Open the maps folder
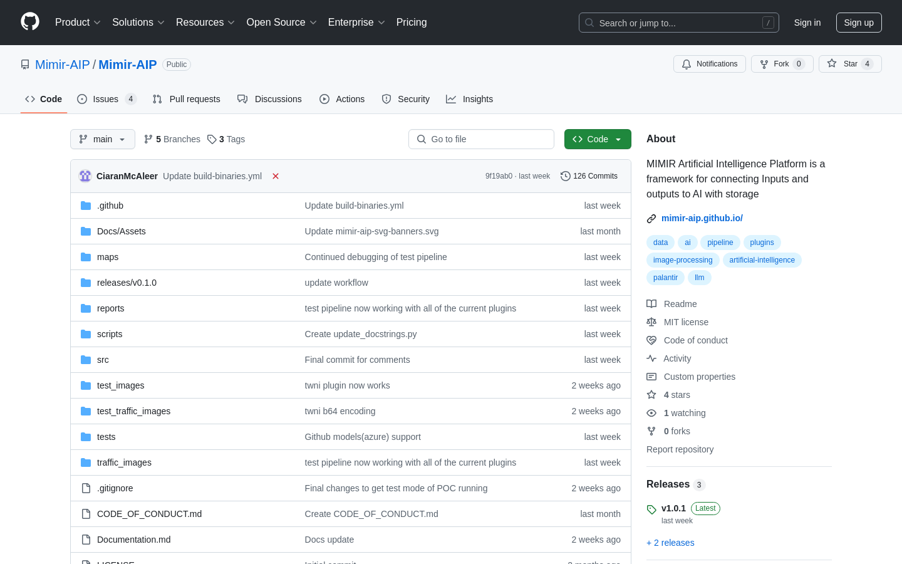 (x=108, y=257)
